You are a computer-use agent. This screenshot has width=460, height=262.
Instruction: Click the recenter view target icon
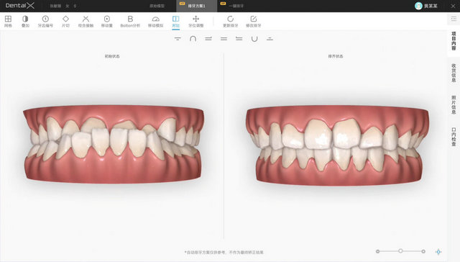coord(438,252)
